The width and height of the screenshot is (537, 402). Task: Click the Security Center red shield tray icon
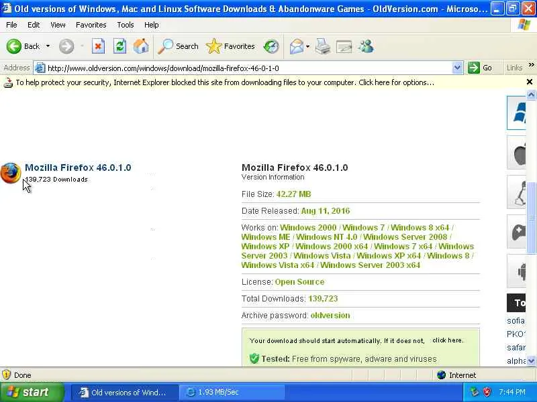[487, 392]
